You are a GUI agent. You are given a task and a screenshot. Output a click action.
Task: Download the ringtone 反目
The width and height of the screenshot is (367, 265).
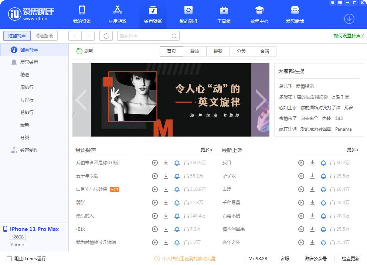coord(312,163)
